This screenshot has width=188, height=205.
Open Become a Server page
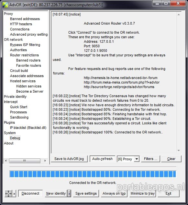[30, 91]
